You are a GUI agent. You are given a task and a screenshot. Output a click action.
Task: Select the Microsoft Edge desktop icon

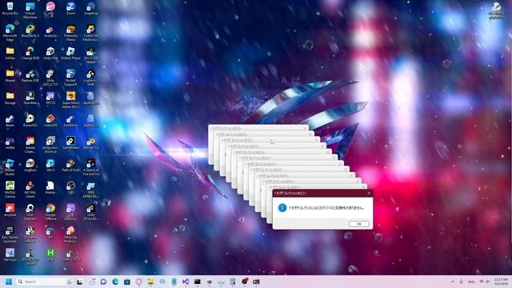point(10,33)
